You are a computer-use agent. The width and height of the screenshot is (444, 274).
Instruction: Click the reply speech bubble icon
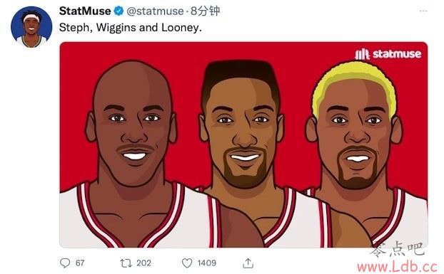coord(65,263)
